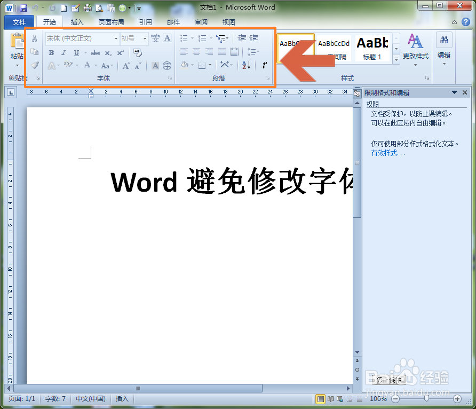Switch to the 插入 Insert tab
Screen dimensions: 476x409
coord(77,22)
